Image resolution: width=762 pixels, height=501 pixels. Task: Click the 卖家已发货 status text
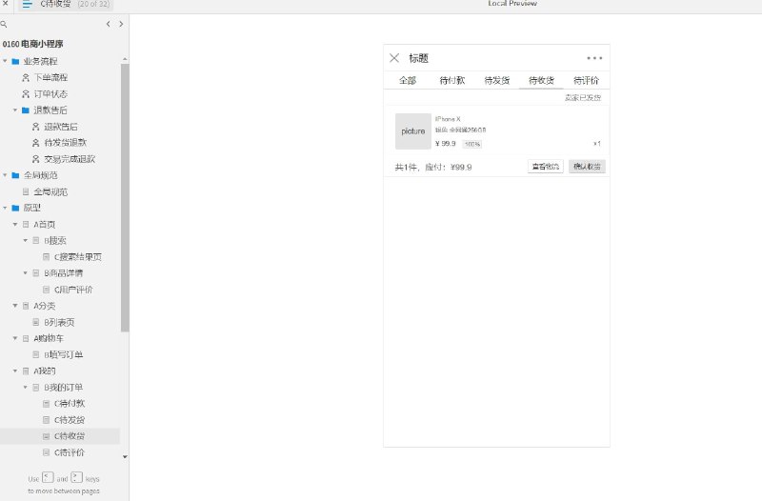click(x=583, y=98)
